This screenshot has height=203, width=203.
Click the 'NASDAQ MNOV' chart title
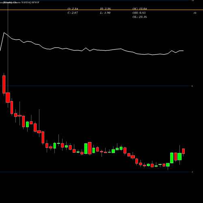point(30,2)
